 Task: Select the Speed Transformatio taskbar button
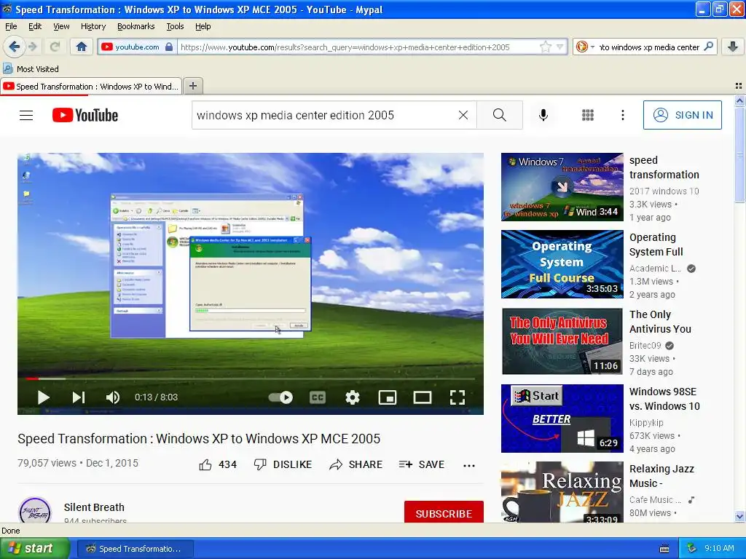(x=135, y=549)
